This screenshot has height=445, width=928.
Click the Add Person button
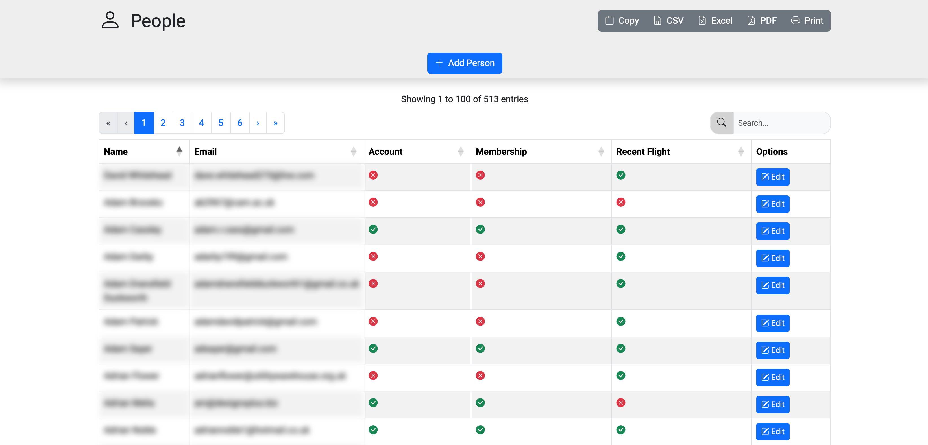[x=464, y=63]
